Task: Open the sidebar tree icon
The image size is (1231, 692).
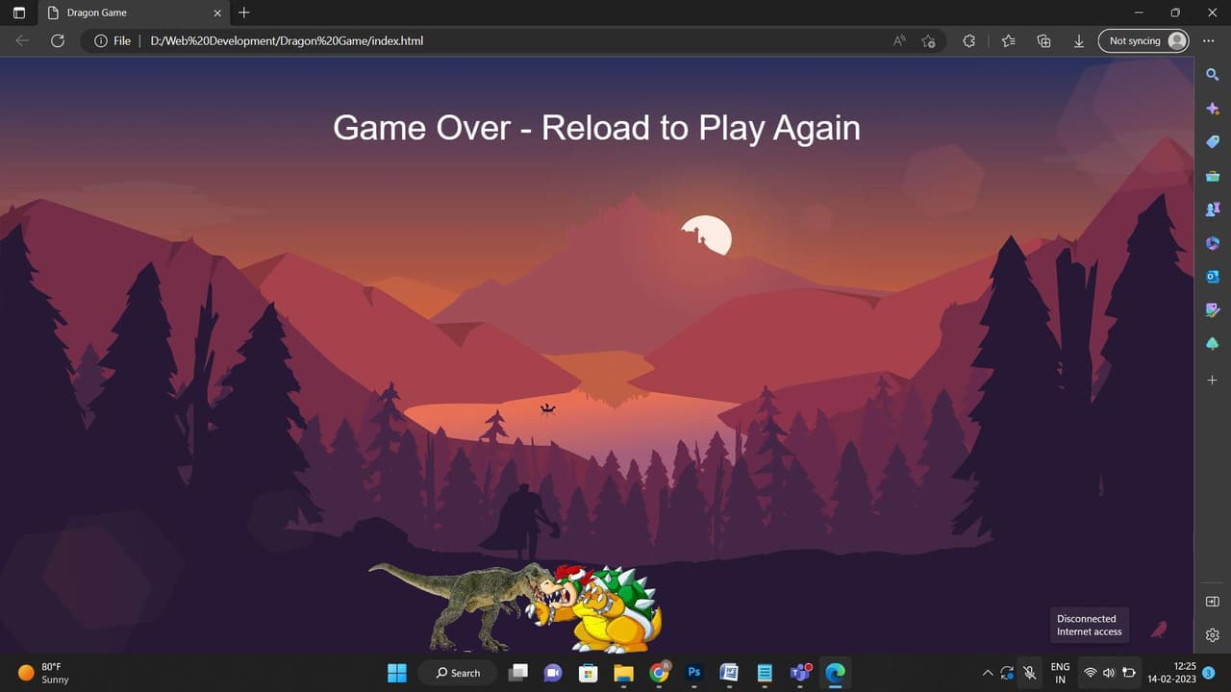Action: coord(1213,344)
